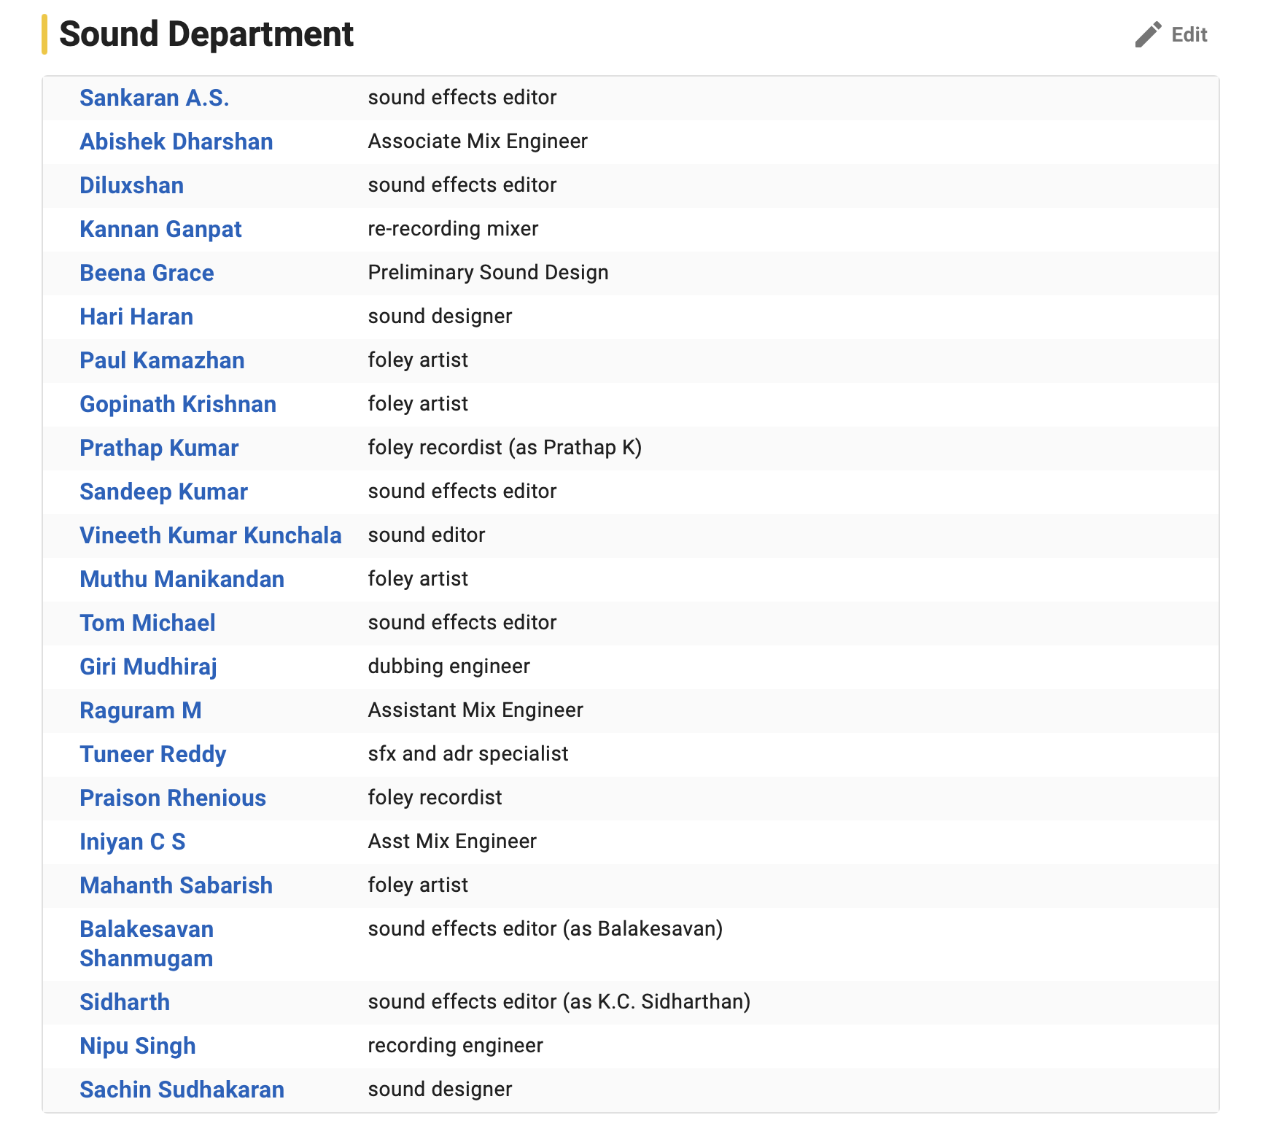The height and width of the screenshot is (1142, 1274).
Task: Click 'foley artist' beside Paul Kamazhan
Action: [418, 360]
